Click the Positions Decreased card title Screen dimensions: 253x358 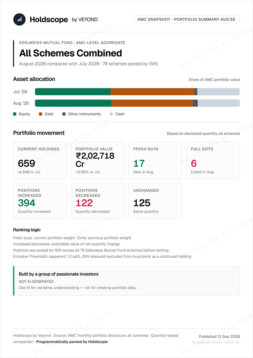tap(88, 193)
